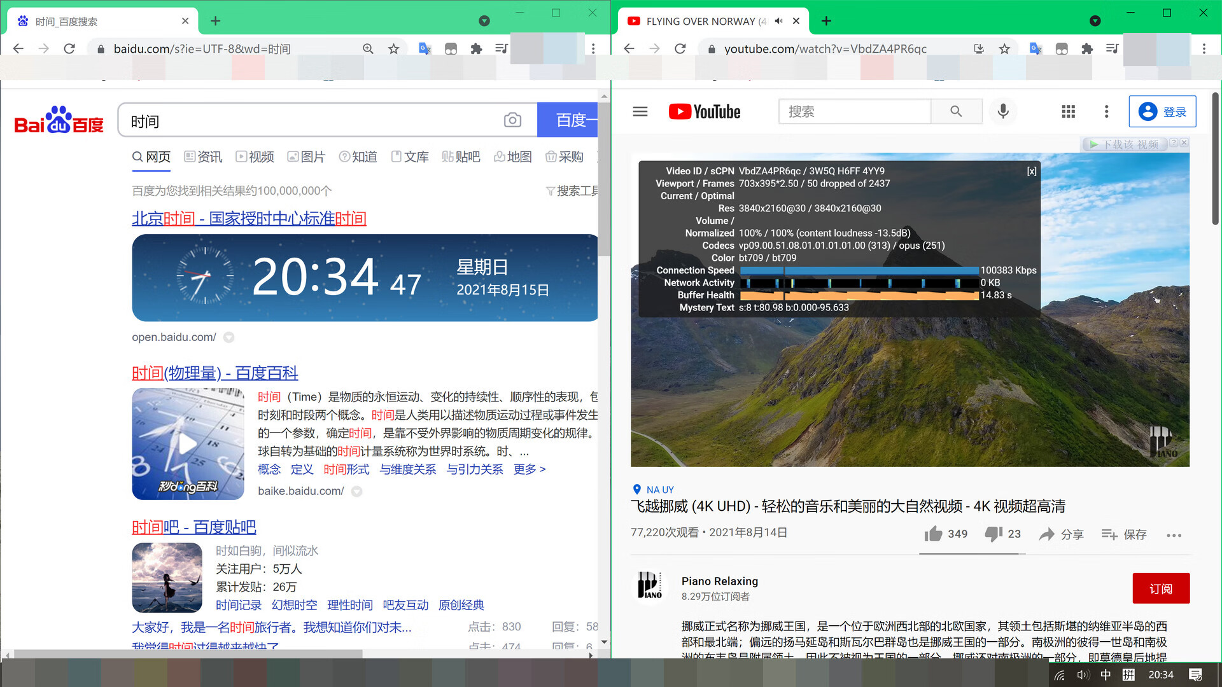Open the 北京时间 国家授时中心 result link
Viewport: 1222px width, 687px height.
click(249, 218)
